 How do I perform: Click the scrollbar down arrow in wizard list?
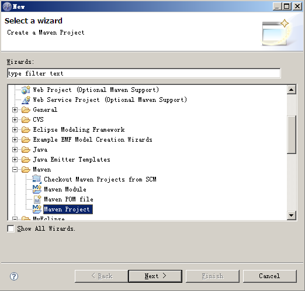click(x=292, y=215)
